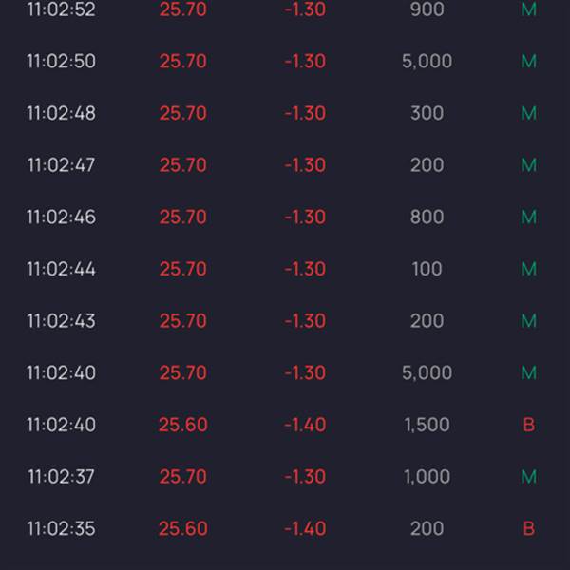This screenshot has width=570, height=570.
Task: Click the 100 volume value at 11:02:44
Action: click(x=427, y=269)
